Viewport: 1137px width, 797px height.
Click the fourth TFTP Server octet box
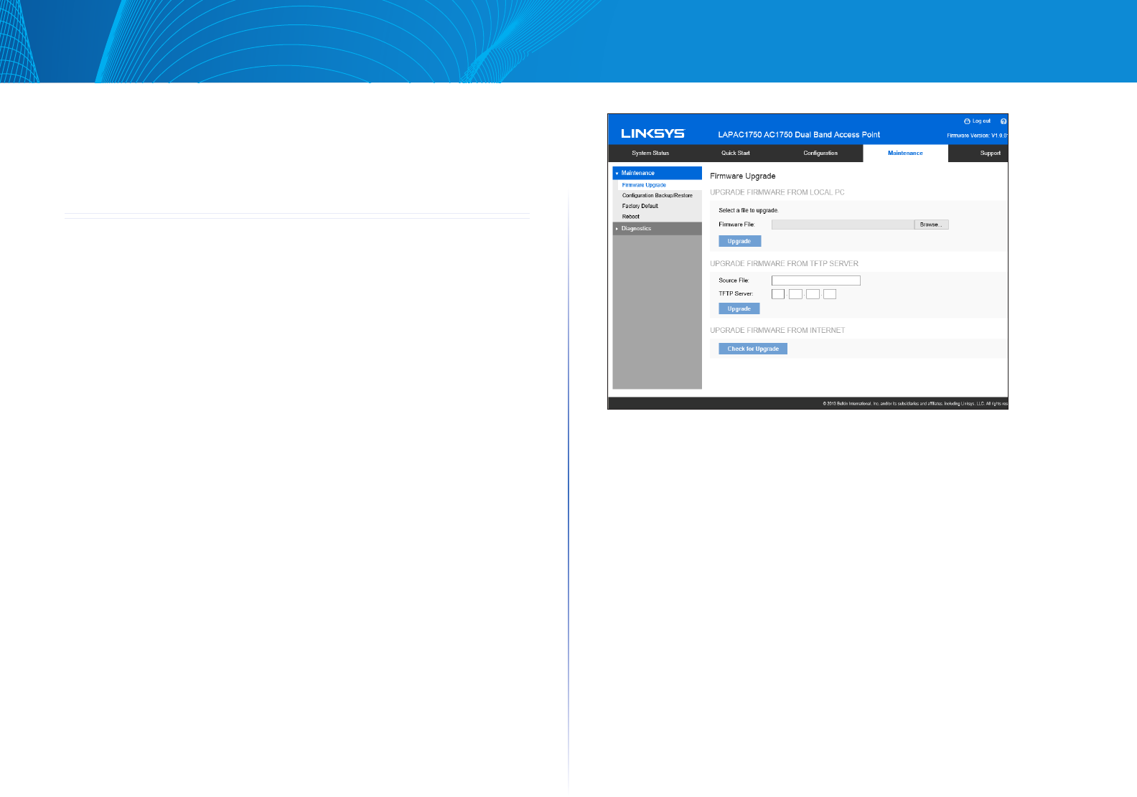coord(830,294)
